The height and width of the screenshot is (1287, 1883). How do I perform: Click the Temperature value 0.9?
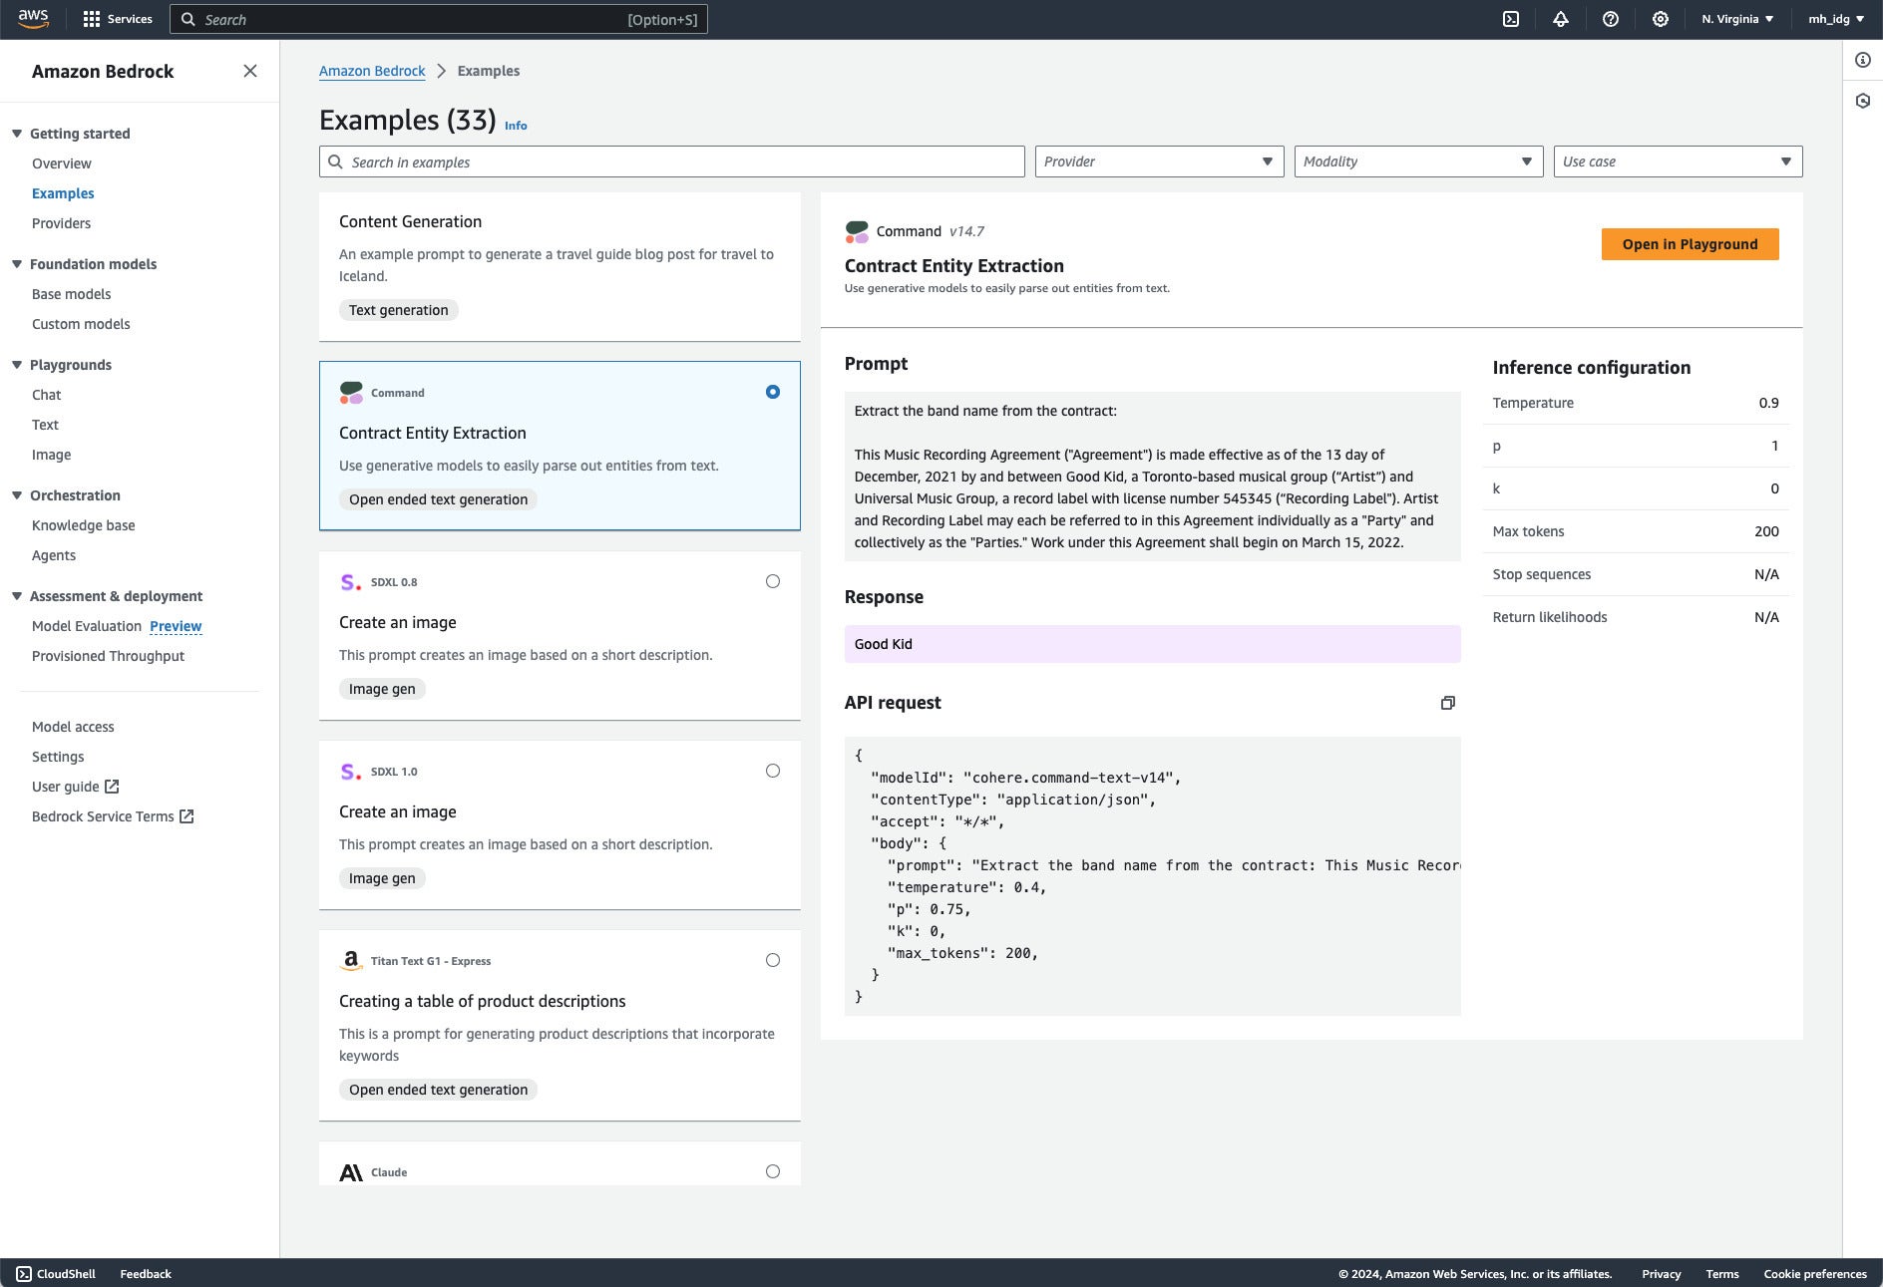pyautogui.click(x=1768, y=403)
